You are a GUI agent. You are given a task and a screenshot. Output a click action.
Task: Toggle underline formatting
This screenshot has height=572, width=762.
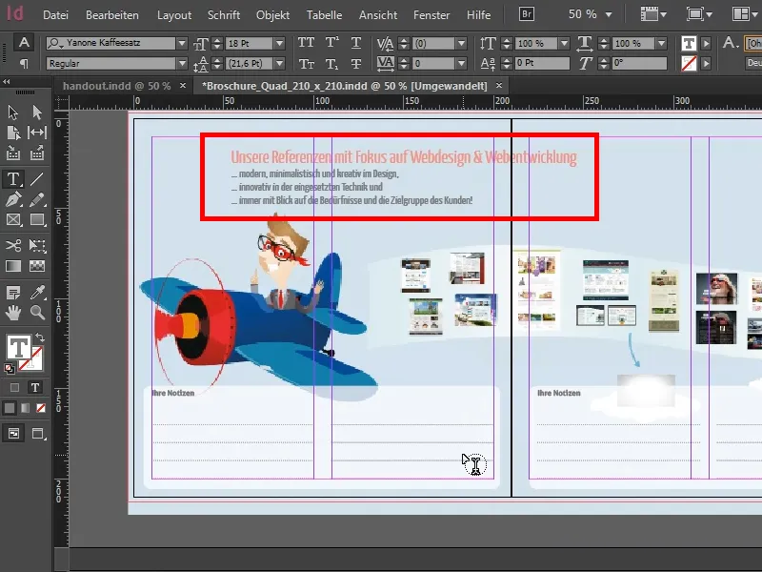tap(354, 41)
